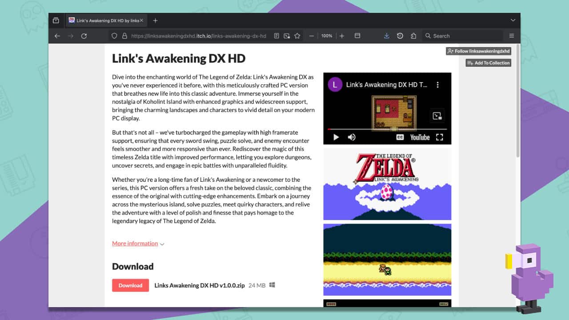This screenshot has height=320, width=569.
Task: Toggle closed captions CC on video
Action: (x=400, y=137)
